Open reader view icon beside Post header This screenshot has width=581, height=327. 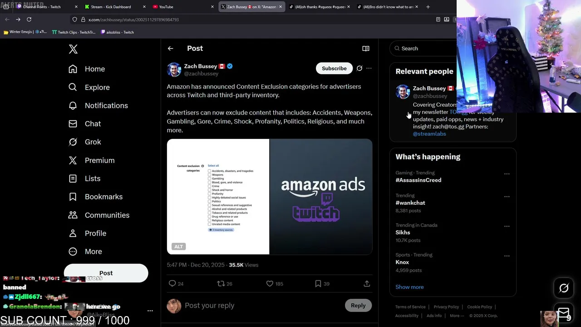pos(366,49)
